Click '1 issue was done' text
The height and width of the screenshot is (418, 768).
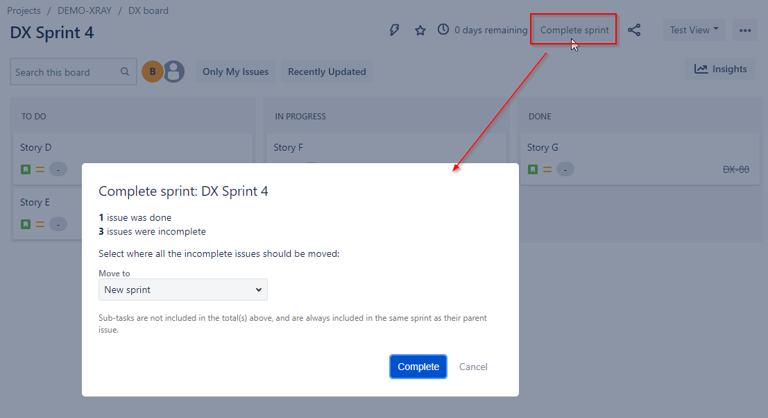(x=135, y=217)
